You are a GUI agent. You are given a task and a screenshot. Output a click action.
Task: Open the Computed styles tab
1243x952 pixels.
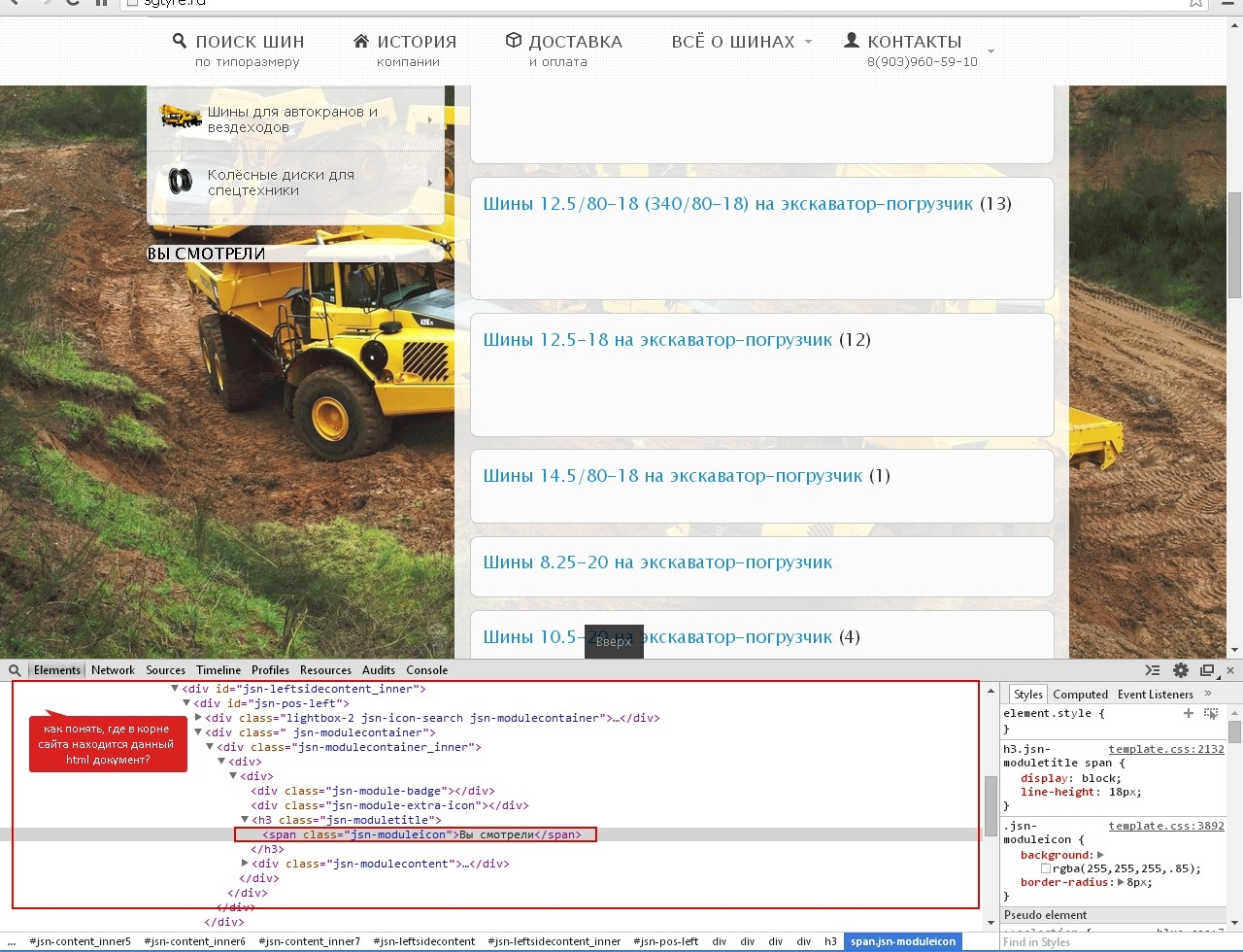1080,695
